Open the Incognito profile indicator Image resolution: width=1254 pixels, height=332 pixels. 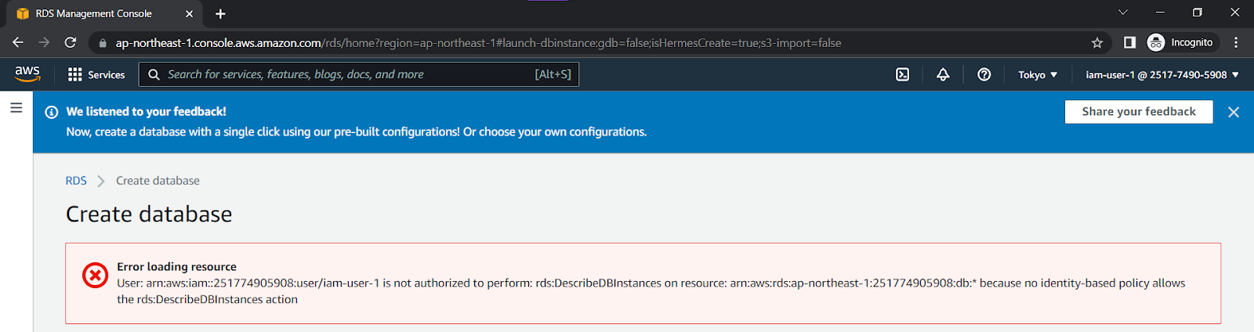1180,42
